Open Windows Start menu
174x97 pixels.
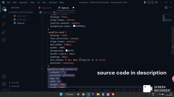coord(61,94)
